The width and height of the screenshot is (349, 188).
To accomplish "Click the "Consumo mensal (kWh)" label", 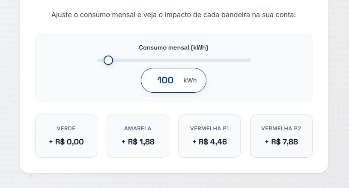I will click(173, 47).
